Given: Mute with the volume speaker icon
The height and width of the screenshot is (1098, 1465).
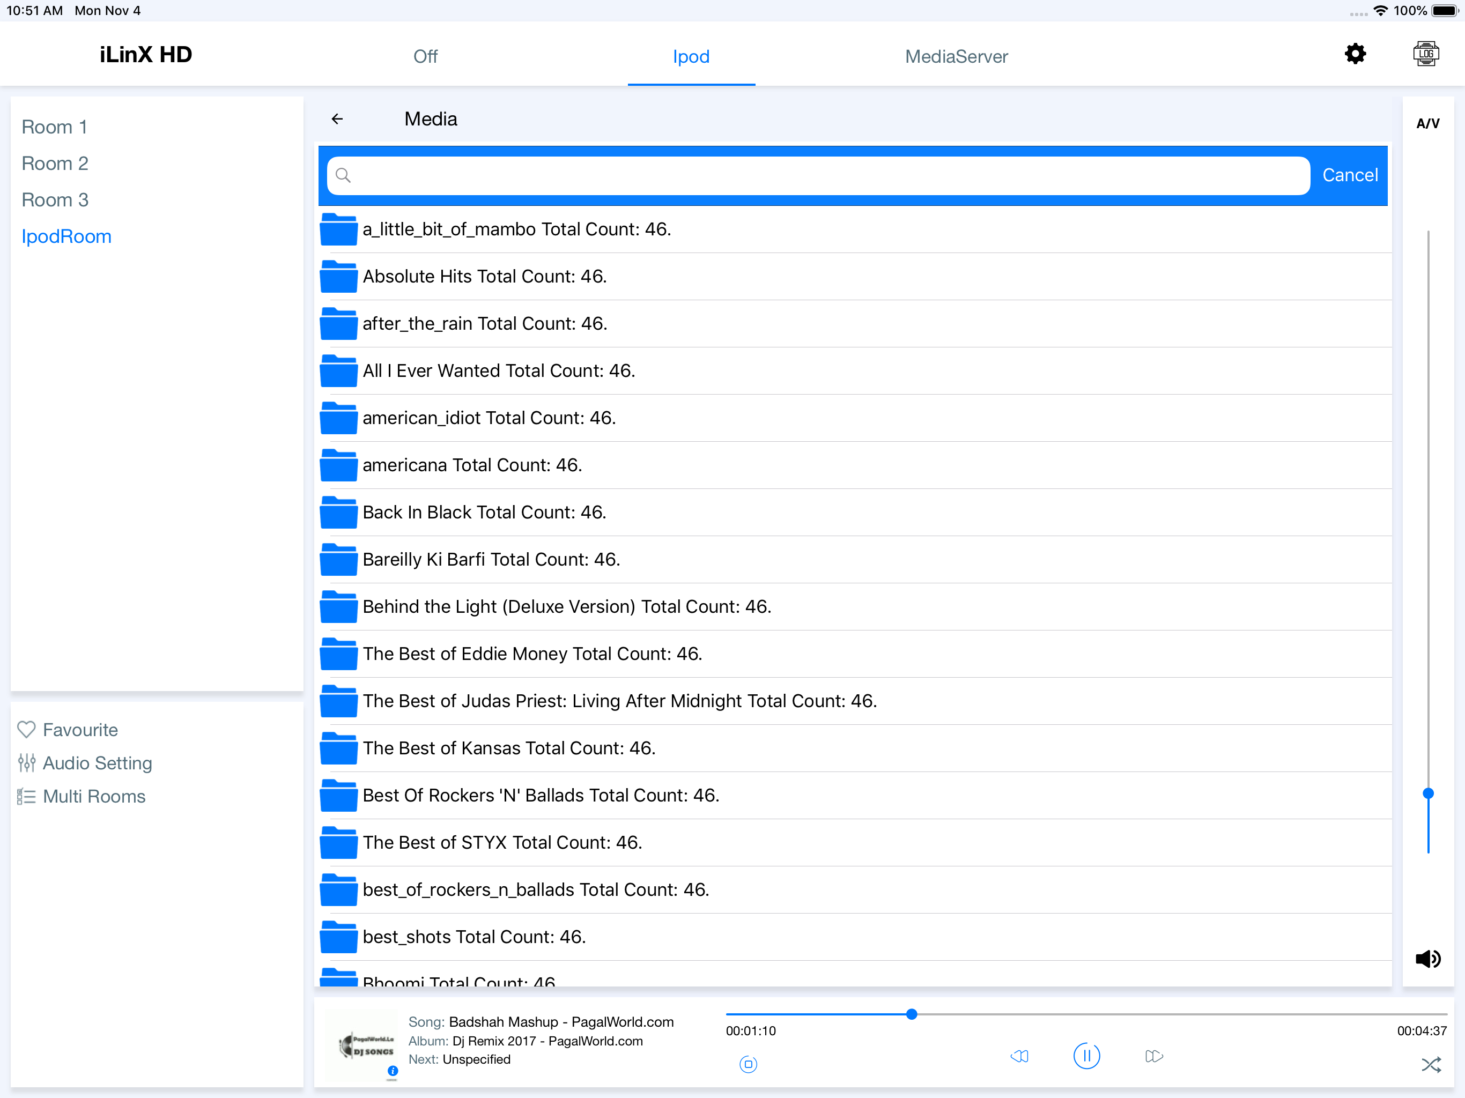Looking at the screenshot, I should coord(1427,959).
